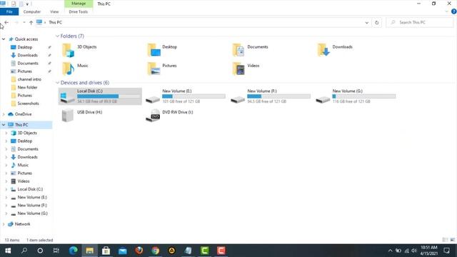
Task: Open taskbar search magnifier
Action: click(24, 251)
